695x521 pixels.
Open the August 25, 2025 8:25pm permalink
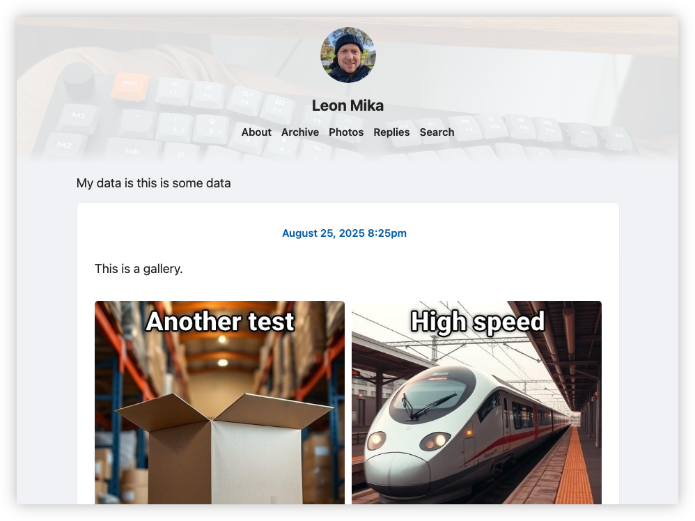tap(344, 233)
